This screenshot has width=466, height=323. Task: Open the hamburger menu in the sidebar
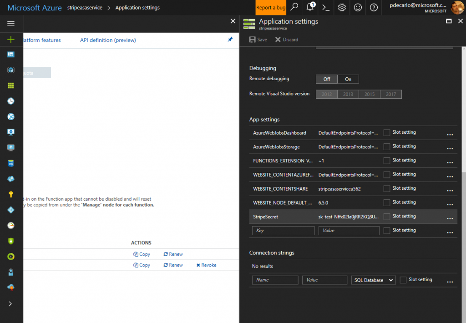[11, 24]
